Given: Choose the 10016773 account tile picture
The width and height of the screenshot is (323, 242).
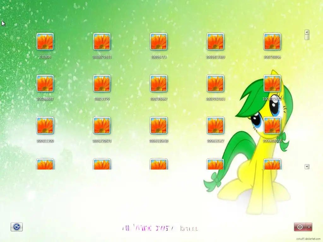Looking at the screenshot, I should [159, 42].
